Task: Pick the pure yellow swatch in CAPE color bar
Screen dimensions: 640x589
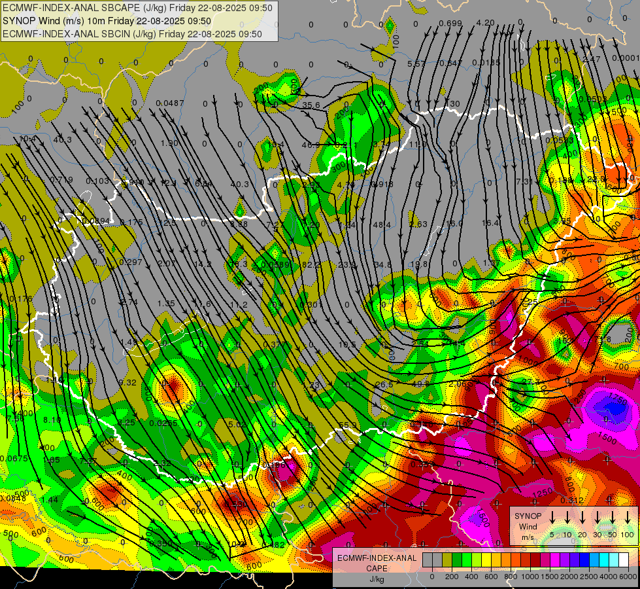Action: [x=486, y=560]
